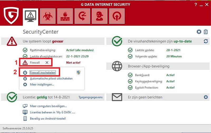Click the '22-1-2021 23:29' scan date
The height and width of the screenshot is (133, 211).
(77, 56)
